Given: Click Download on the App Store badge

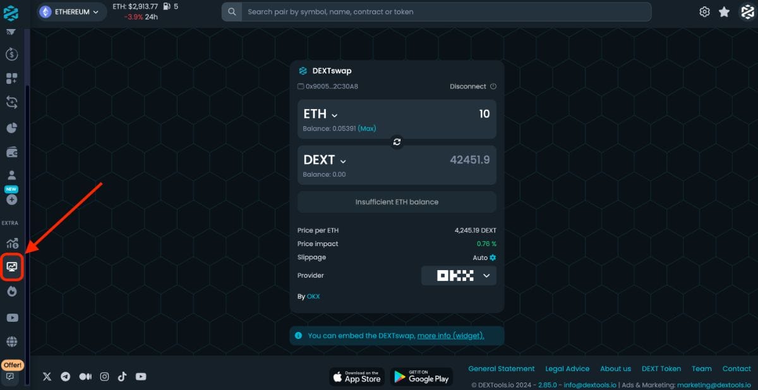Looking at the screenshot, I should click(357, 377).
